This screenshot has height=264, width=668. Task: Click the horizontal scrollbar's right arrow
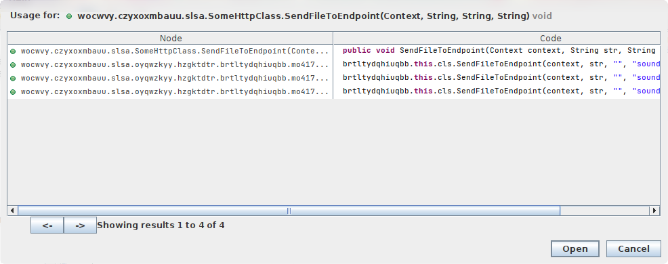coord(655,211)
